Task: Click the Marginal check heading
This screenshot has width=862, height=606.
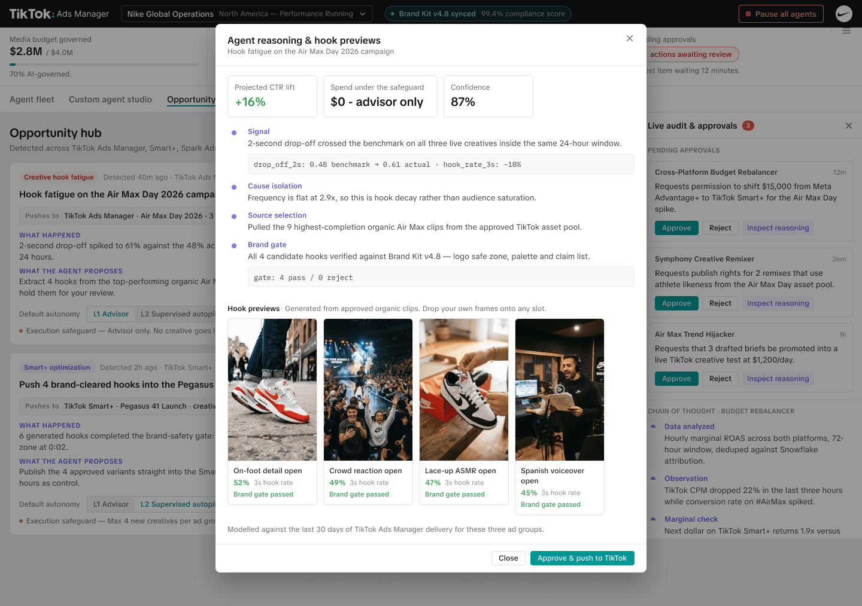Action: pos(691,519)
